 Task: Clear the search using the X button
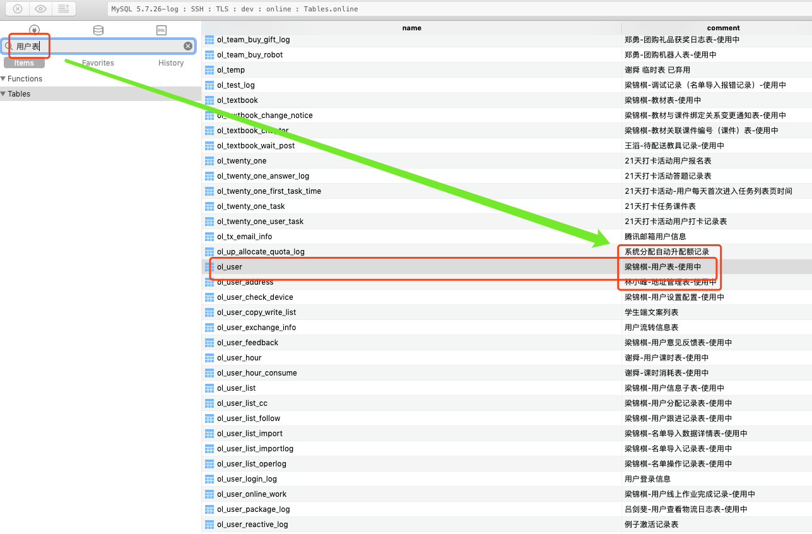pos(187,45)
